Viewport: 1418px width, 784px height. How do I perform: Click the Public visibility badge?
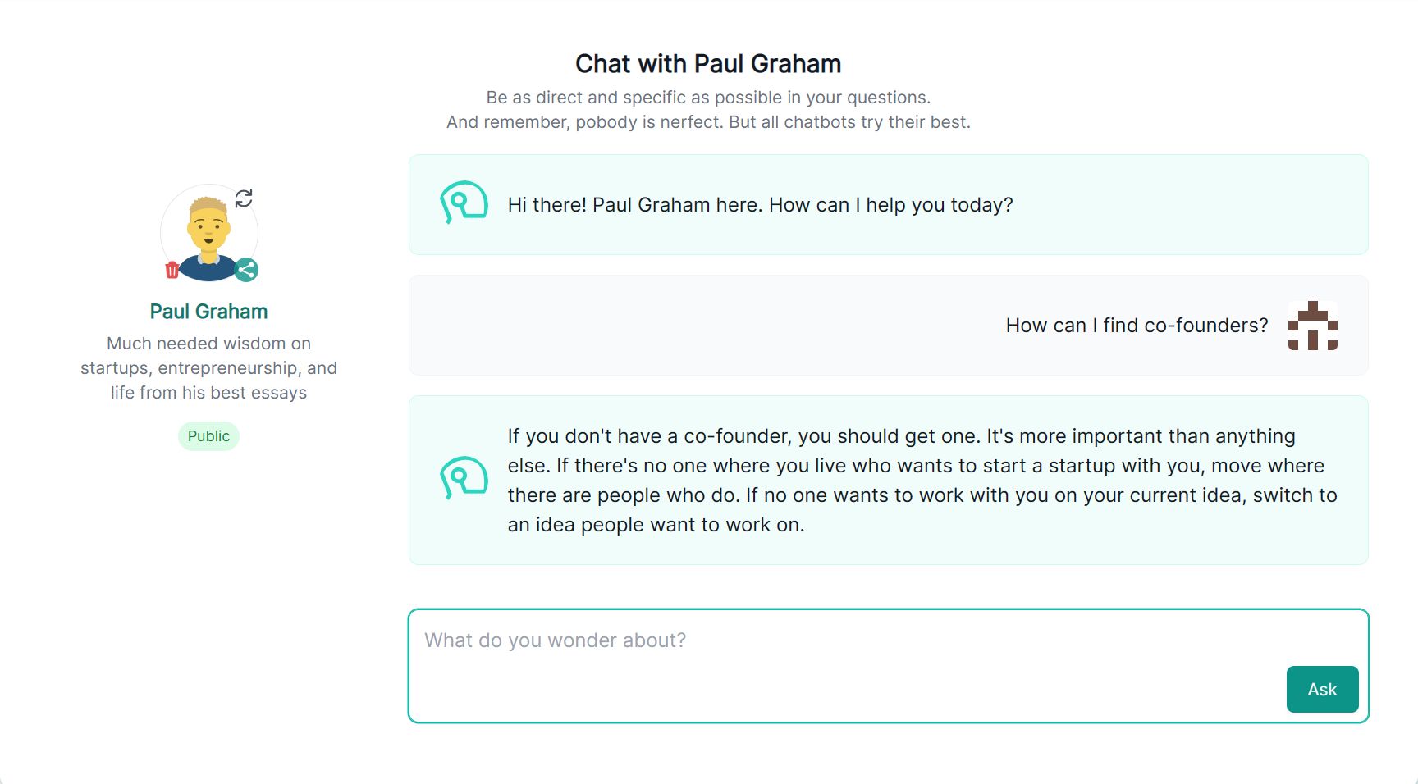coord(208,435)
